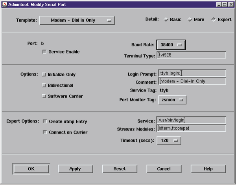Toggle the Create utmp Entry checkbox
Screen dimensions: 236x185
coord(44,122)
